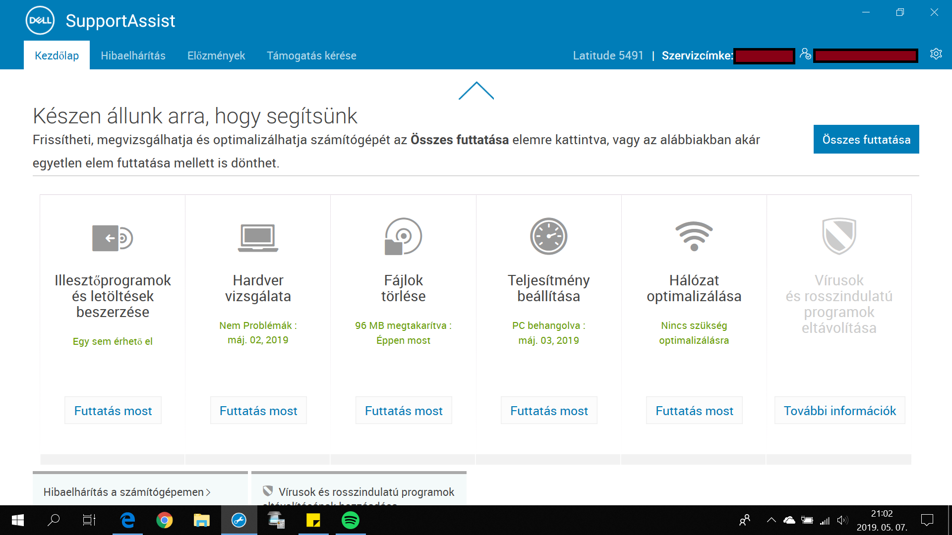952x535 pixels.
Task: Open the Hibaelhárítás tab
Action: [133, 55]
